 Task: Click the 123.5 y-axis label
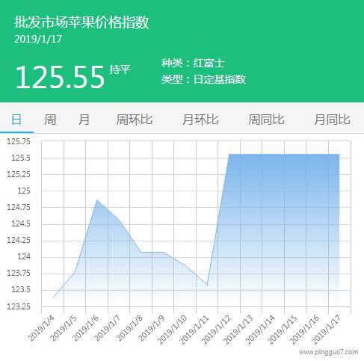[21, 289]
